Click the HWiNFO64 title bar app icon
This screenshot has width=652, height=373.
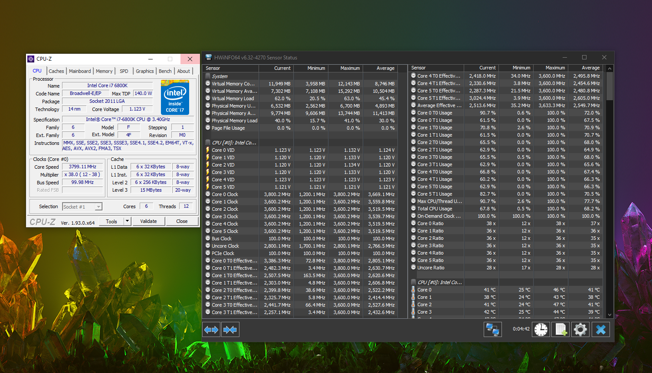click(209, 57)
